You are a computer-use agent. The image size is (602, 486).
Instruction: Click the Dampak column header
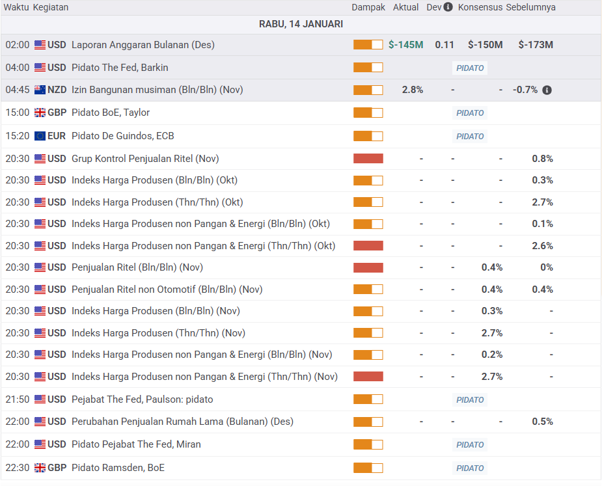pos(368,7)
